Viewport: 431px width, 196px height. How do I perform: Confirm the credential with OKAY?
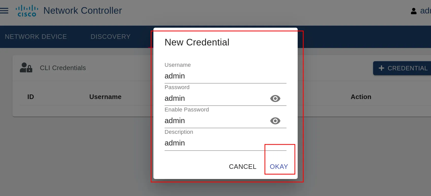(279, 167)
